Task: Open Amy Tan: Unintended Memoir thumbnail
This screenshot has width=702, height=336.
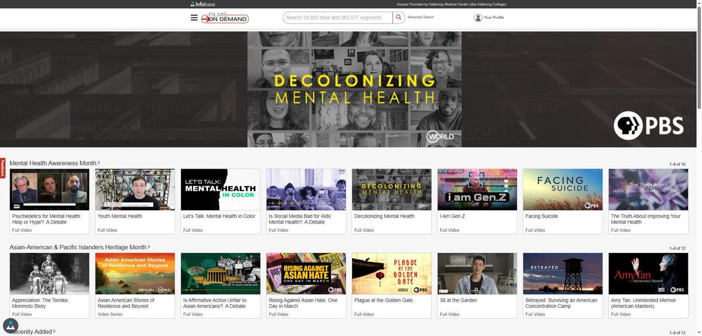Action: (648, 273)
